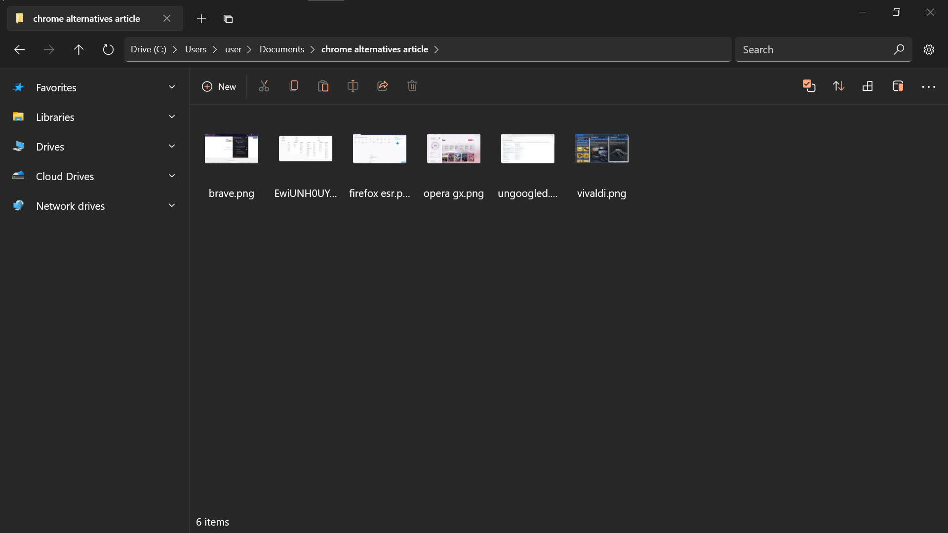This screenshot has height=533, width=948.
Task: Click the vivaldi.png file name
Action: (602, 193)
